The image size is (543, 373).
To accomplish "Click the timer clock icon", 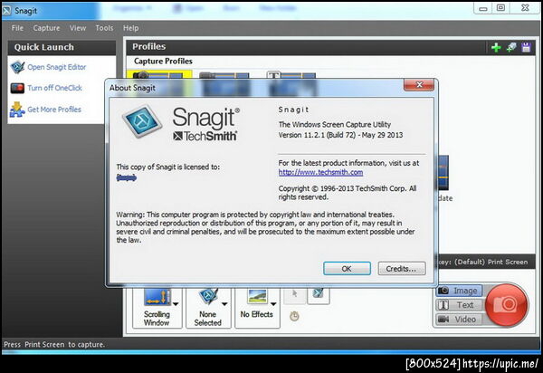I will 294,316.
